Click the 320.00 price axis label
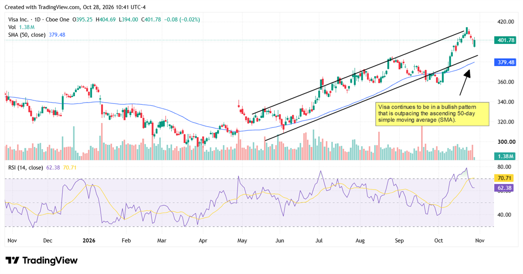The width and height of the screenshot is (523, 274). pos(507,122)
